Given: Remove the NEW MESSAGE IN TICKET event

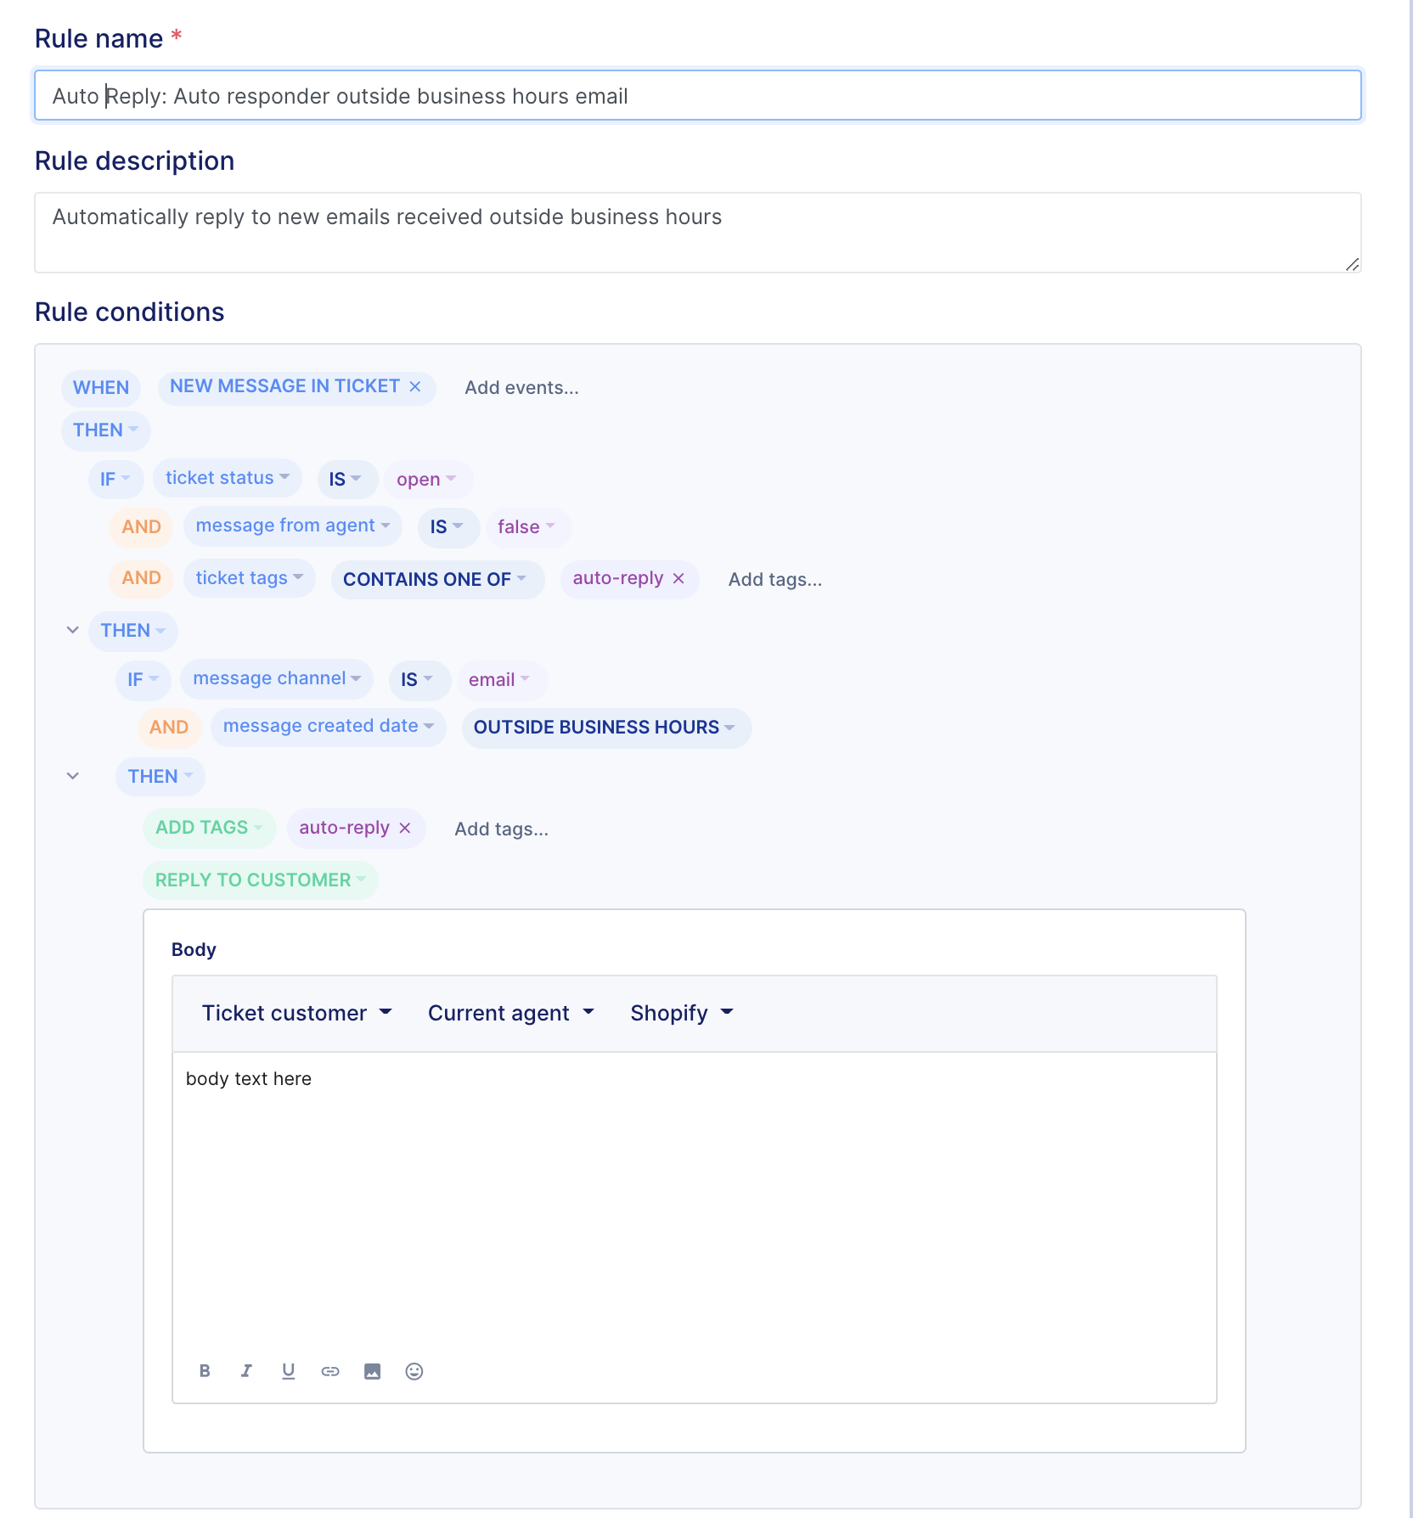Looking at the screenshot, I should pyautogui.click(x=415, y=386).
